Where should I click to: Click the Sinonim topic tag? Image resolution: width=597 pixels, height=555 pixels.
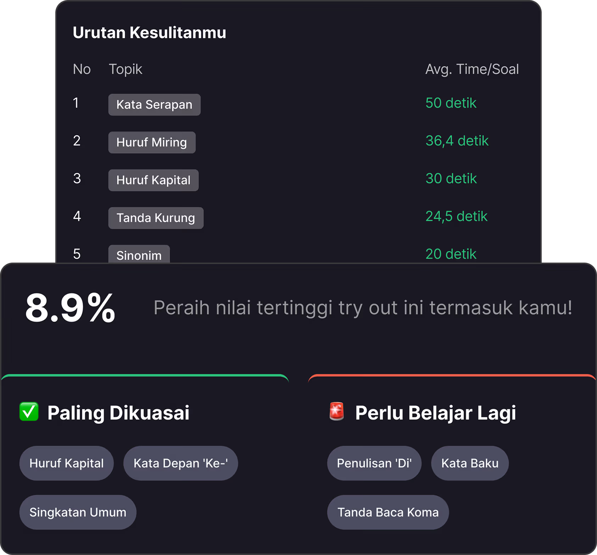click(139, 254)
